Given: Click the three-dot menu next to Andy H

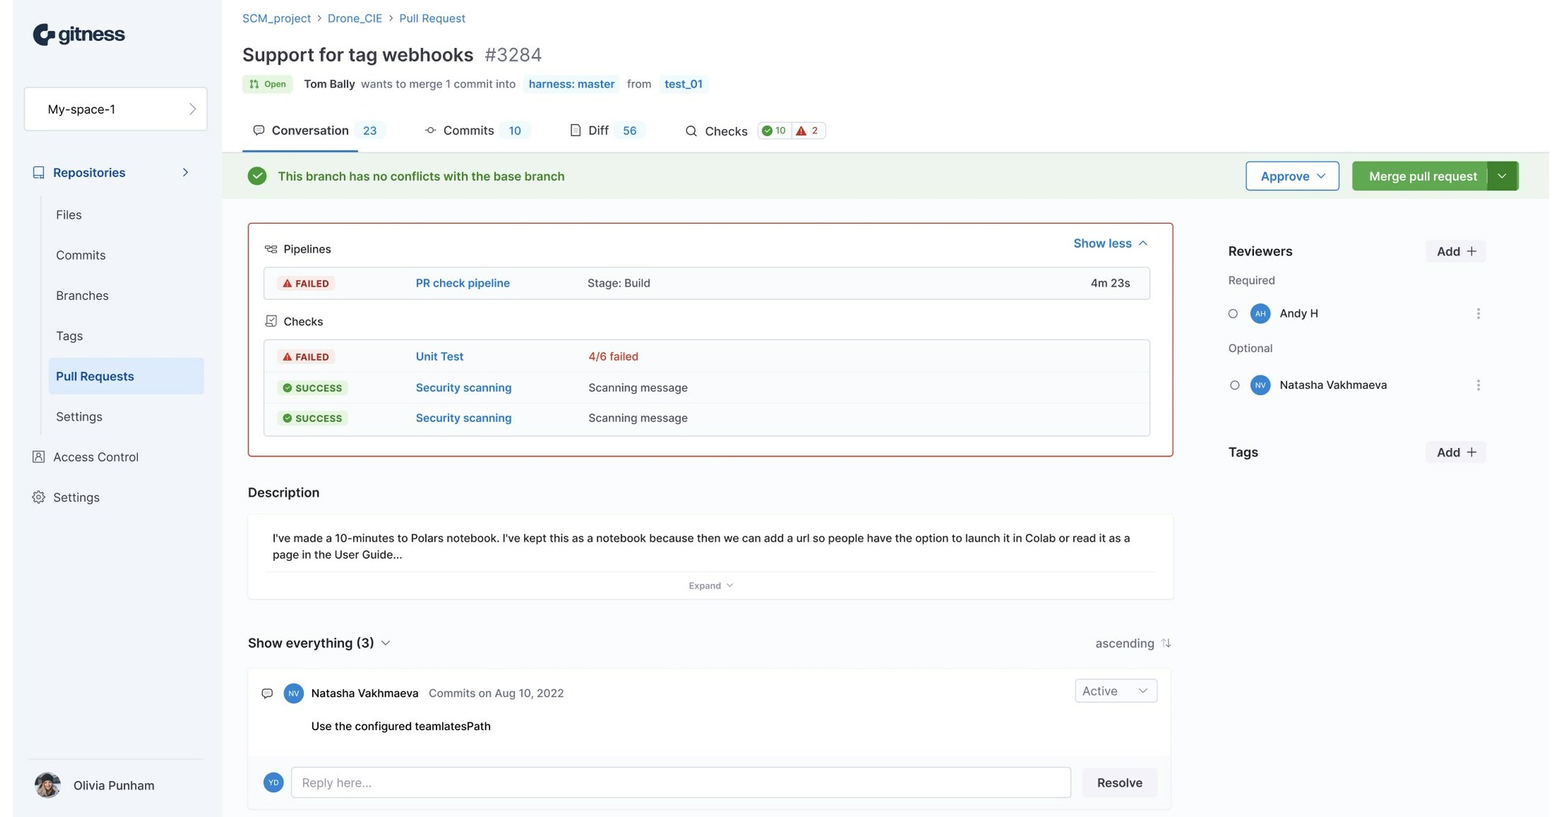Looking at the screenshot, I should tap(1478, 313).
